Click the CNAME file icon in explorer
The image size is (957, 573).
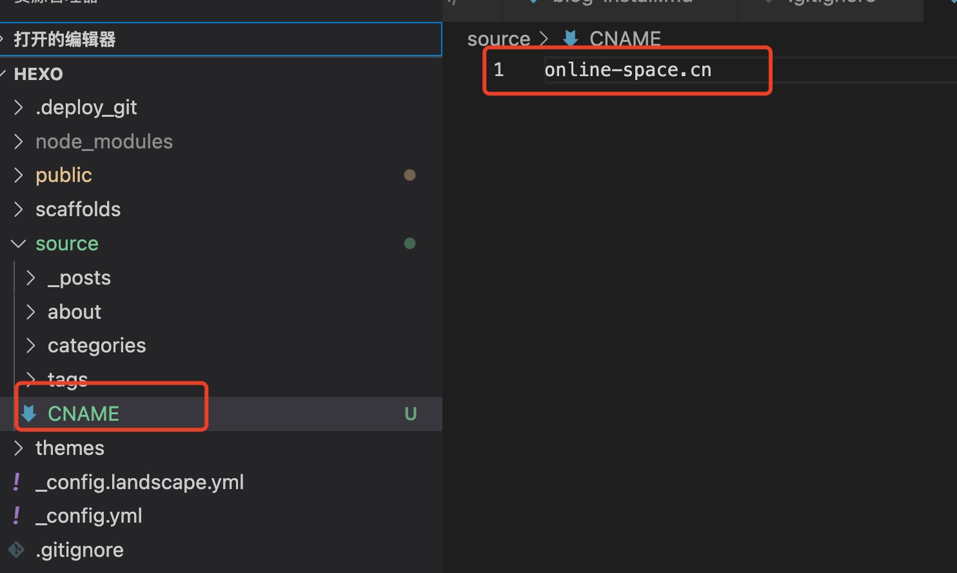29,414
